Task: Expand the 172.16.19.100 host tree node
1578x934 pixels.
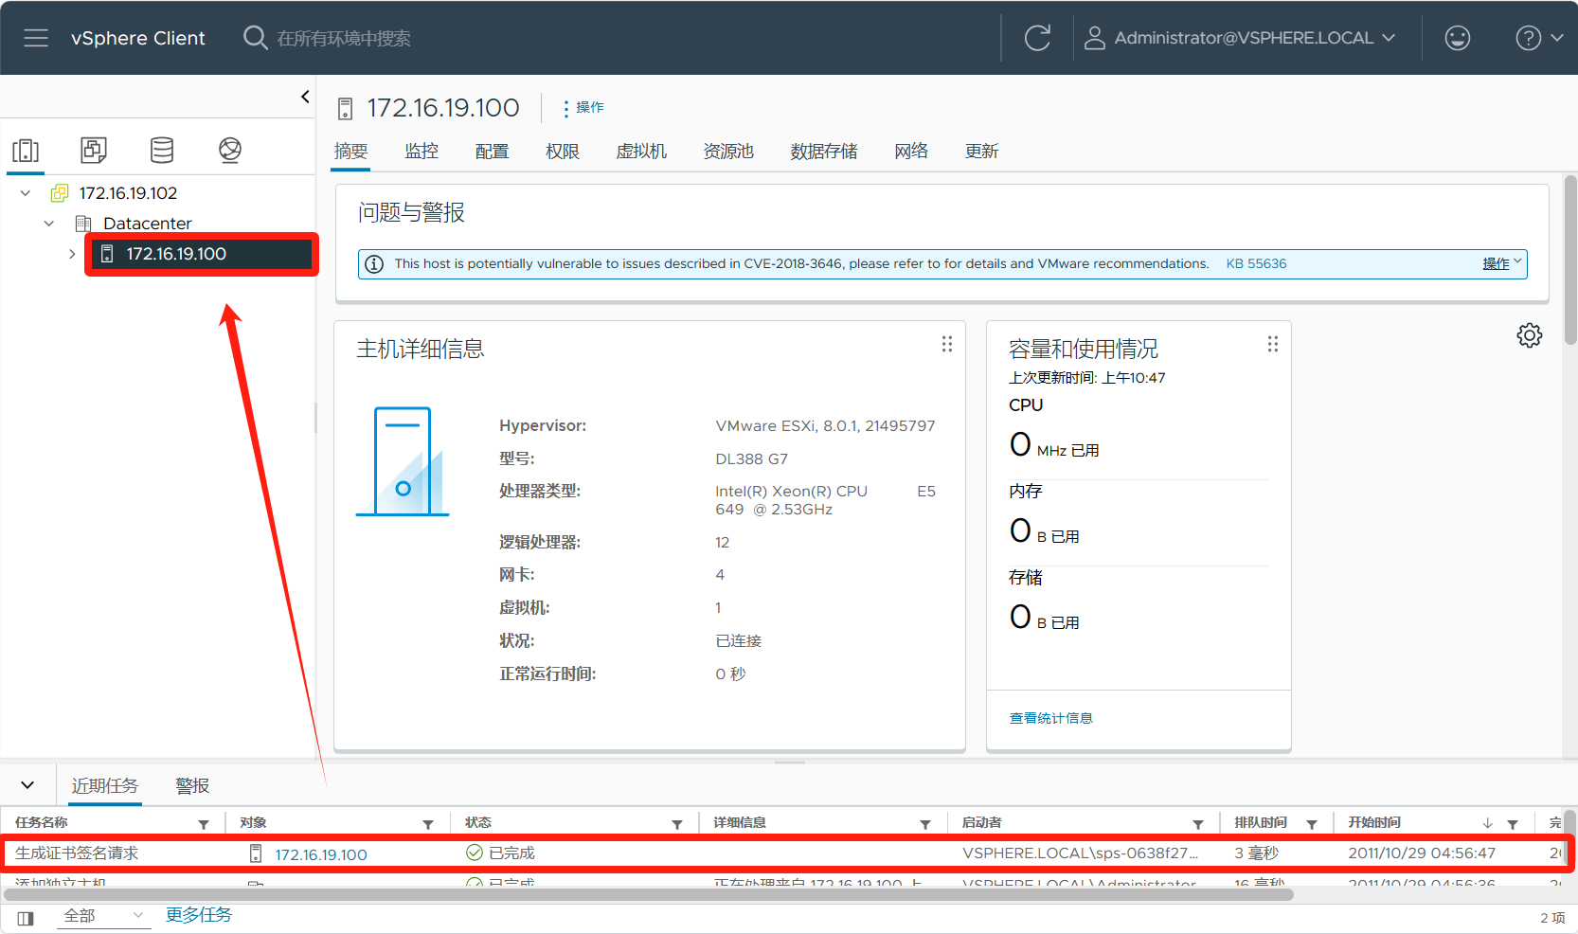Action: [x=72, y=254]
